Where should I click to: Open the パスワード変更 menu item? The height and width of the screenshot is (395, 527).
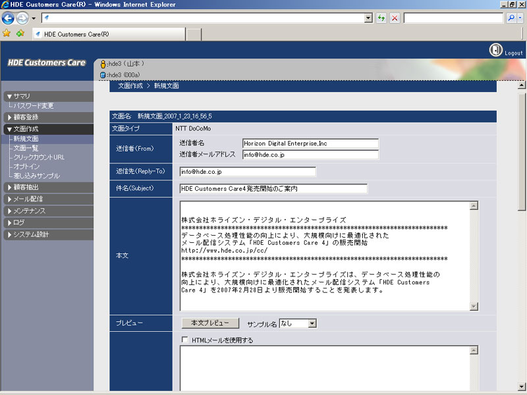(x=34, y=106)
